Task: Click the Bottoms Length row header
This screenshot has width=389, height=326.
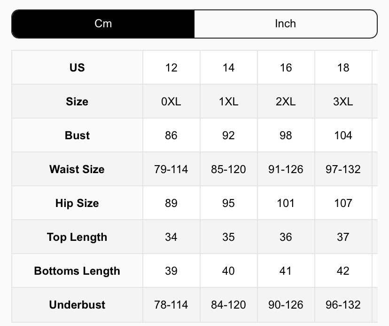Action: tap(77, 270)
